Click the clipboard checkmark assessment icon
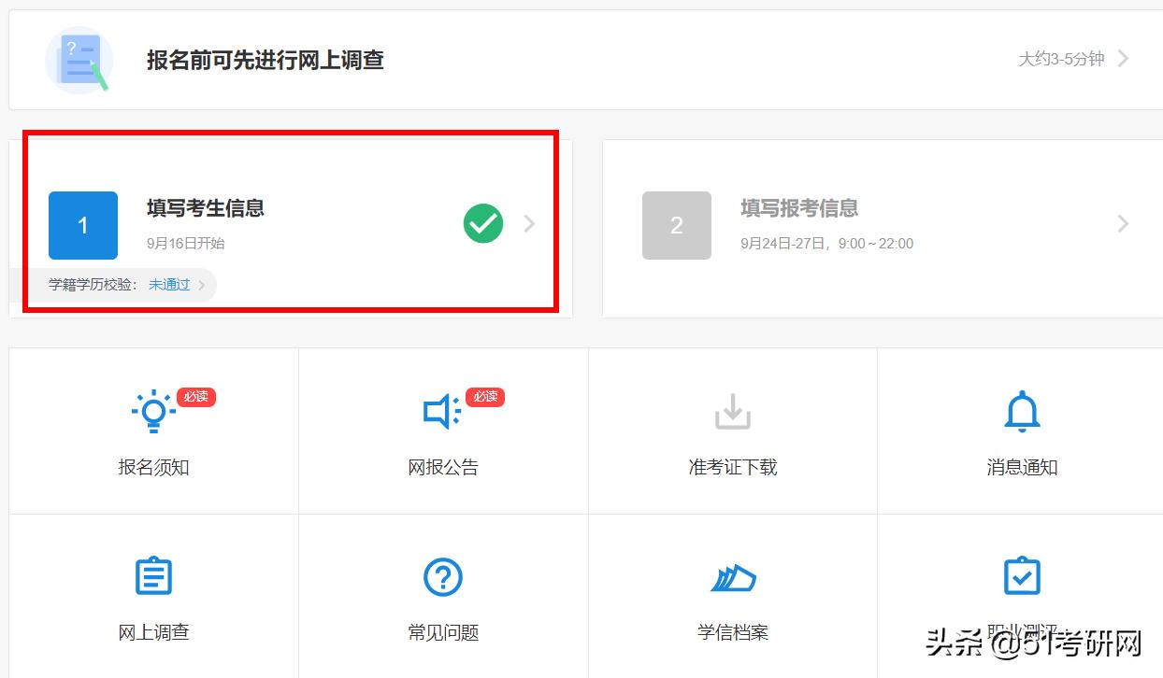1163x678 pixels. 1022,576
